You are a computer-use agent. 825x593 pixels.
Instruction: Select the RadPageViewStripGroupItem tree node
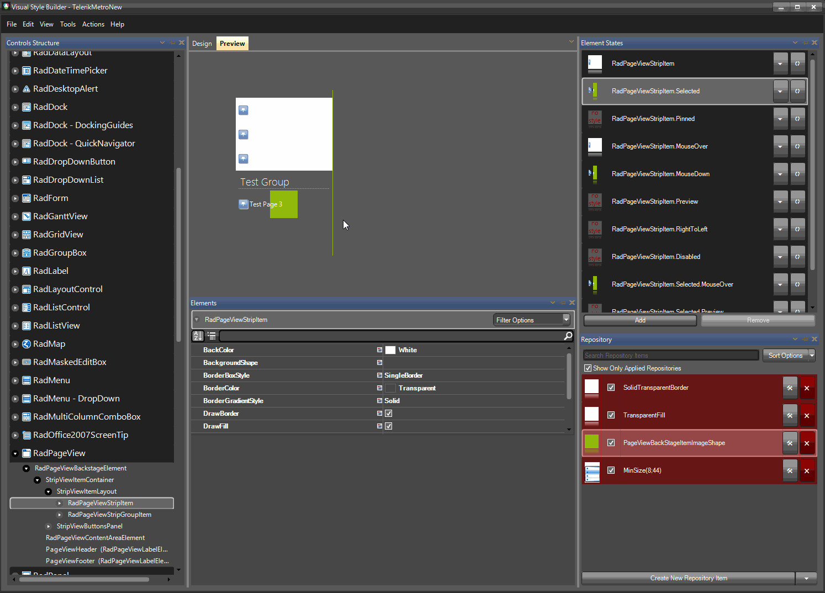point(109,515)
